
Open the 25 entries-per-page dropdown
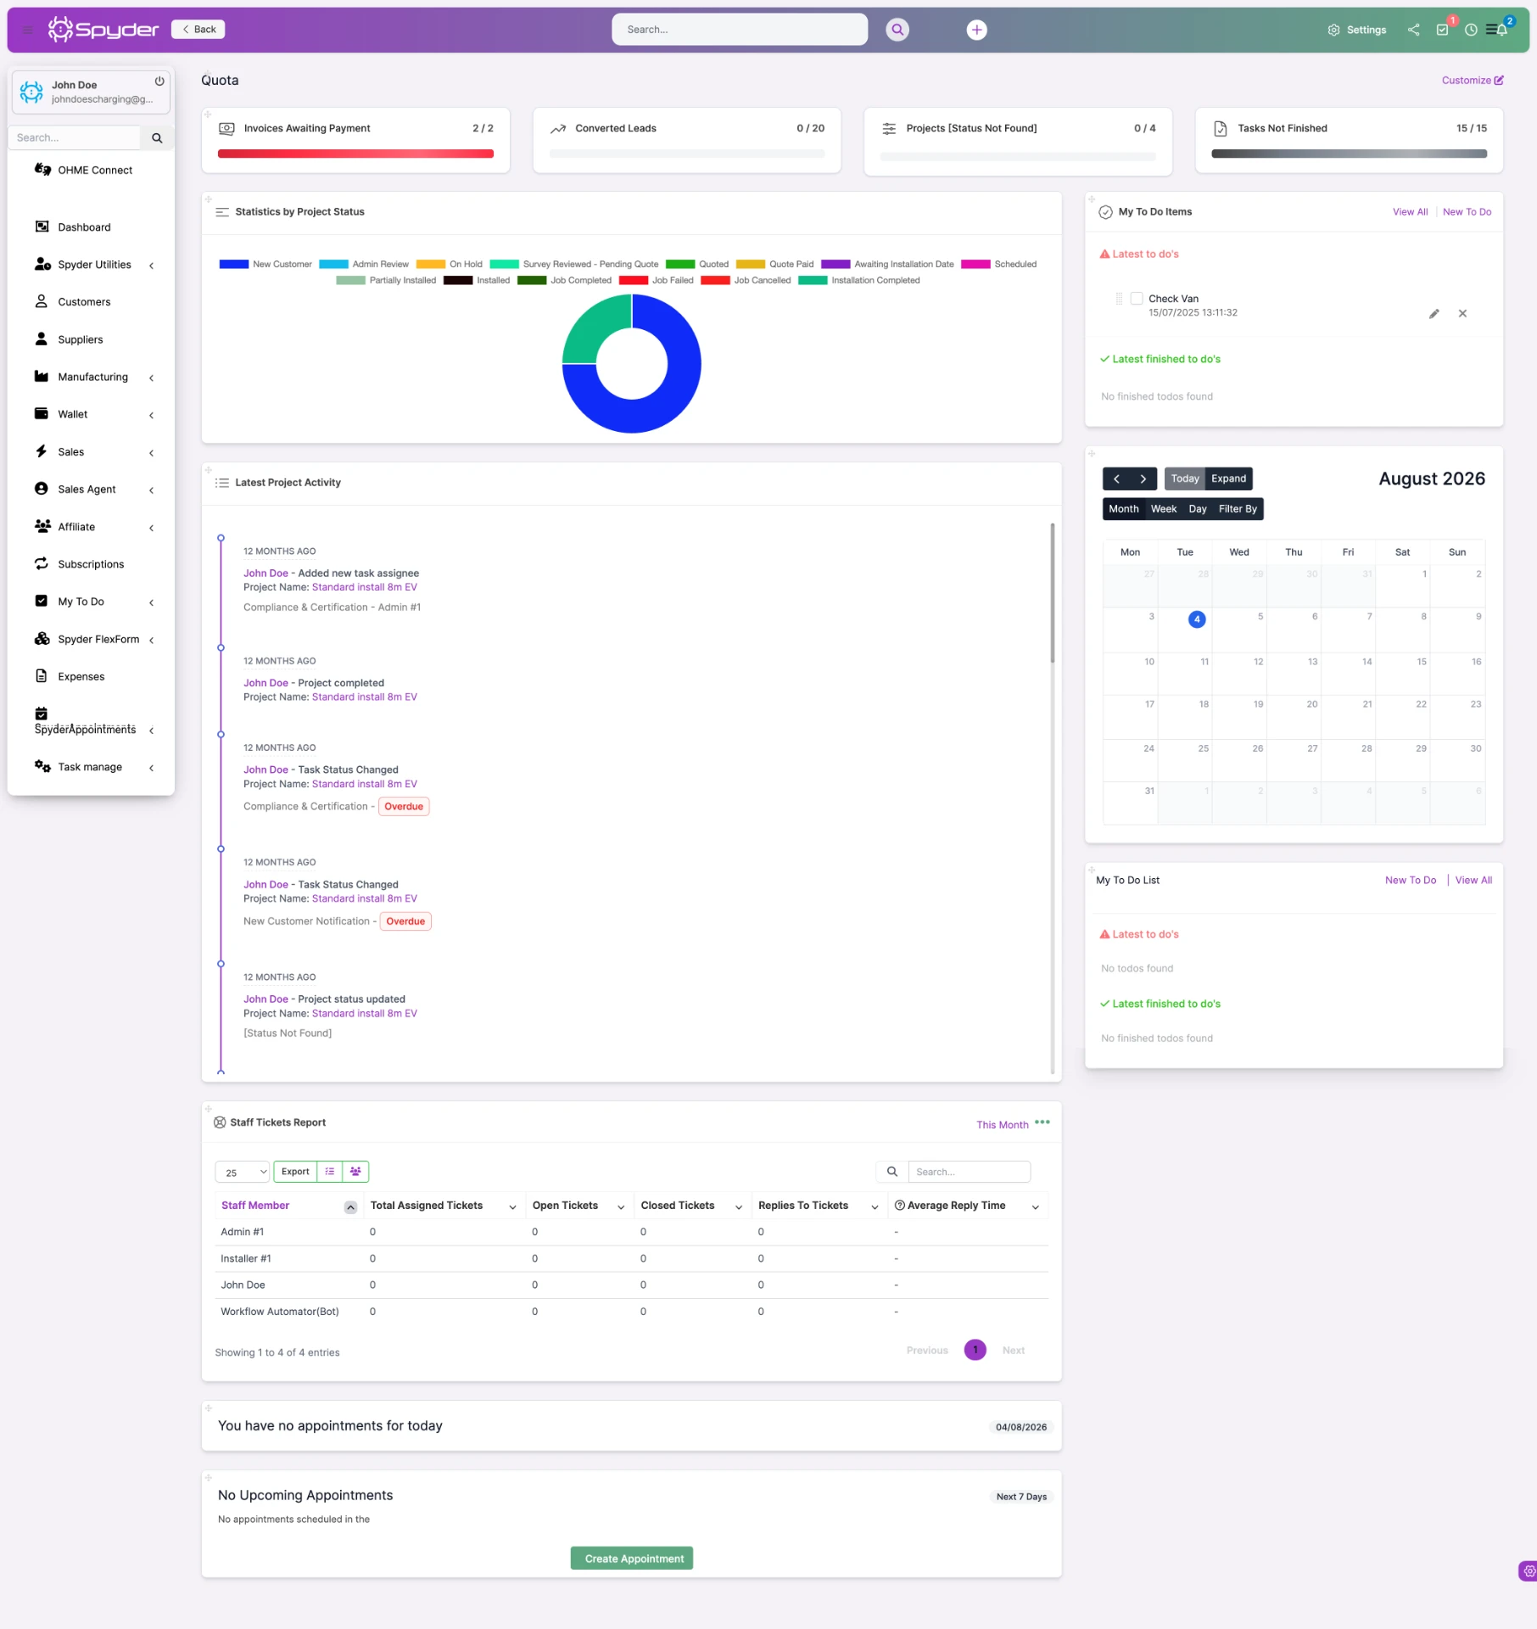point(242,1173)
